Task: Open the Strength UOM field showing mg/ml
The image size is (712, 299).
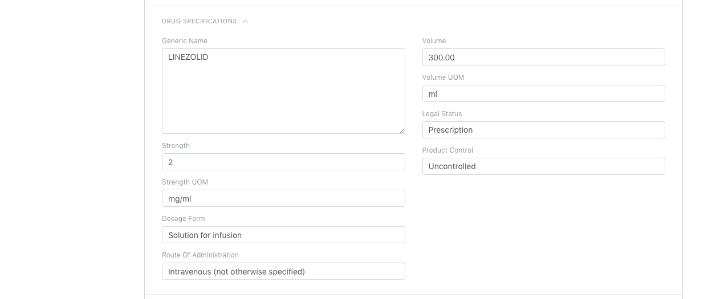Action: 283,198
